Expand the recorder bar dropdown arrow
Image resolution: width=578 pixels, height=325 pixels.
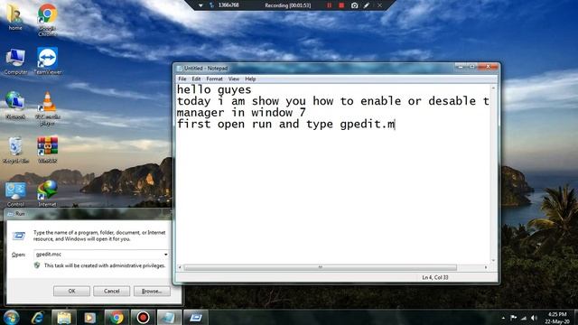[x=200, y=5]
